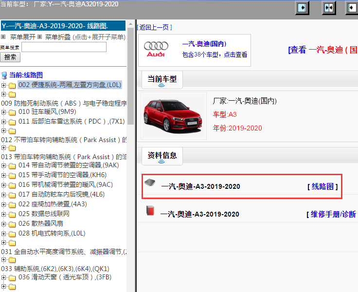This screenshot has width=358, height=292.
Task: Expand the 010 驻车暖风 tree node
Action: (x=3, y=112)
